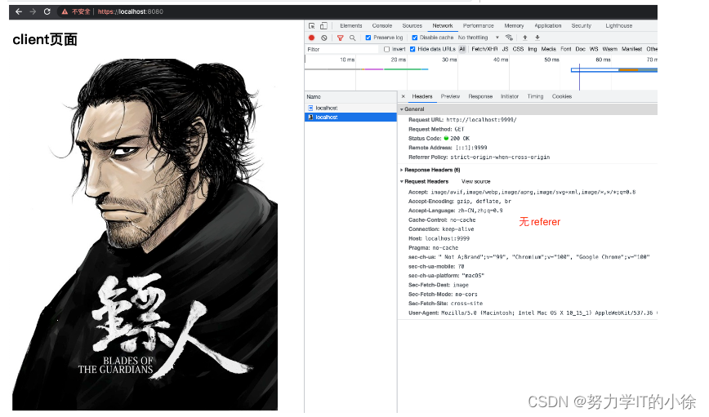Image resolution: width=709 pixels, height=417 pixels.
Task: Click the Blades of the Guardians image
Action: tap(145, 234)
